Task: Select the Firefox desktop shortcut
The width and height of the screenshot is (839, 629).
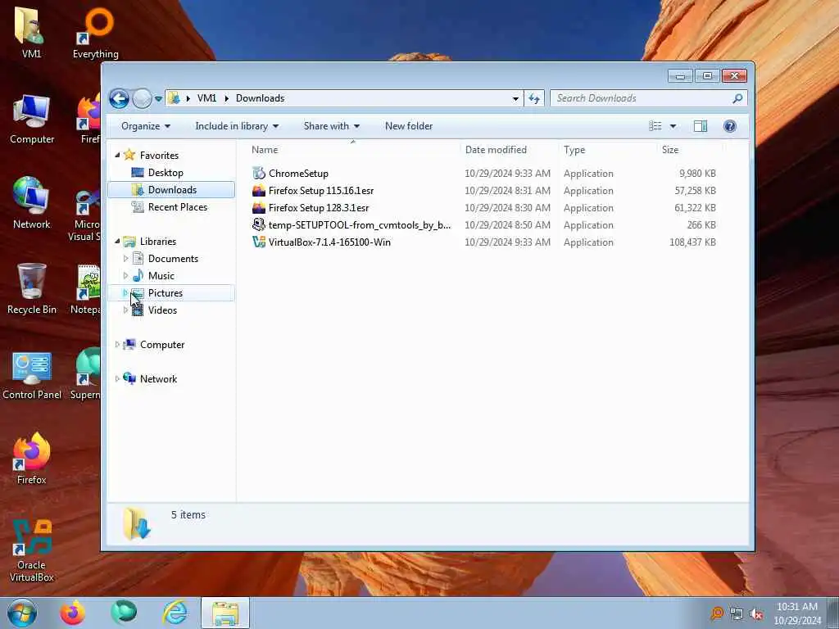Action: 32,459
